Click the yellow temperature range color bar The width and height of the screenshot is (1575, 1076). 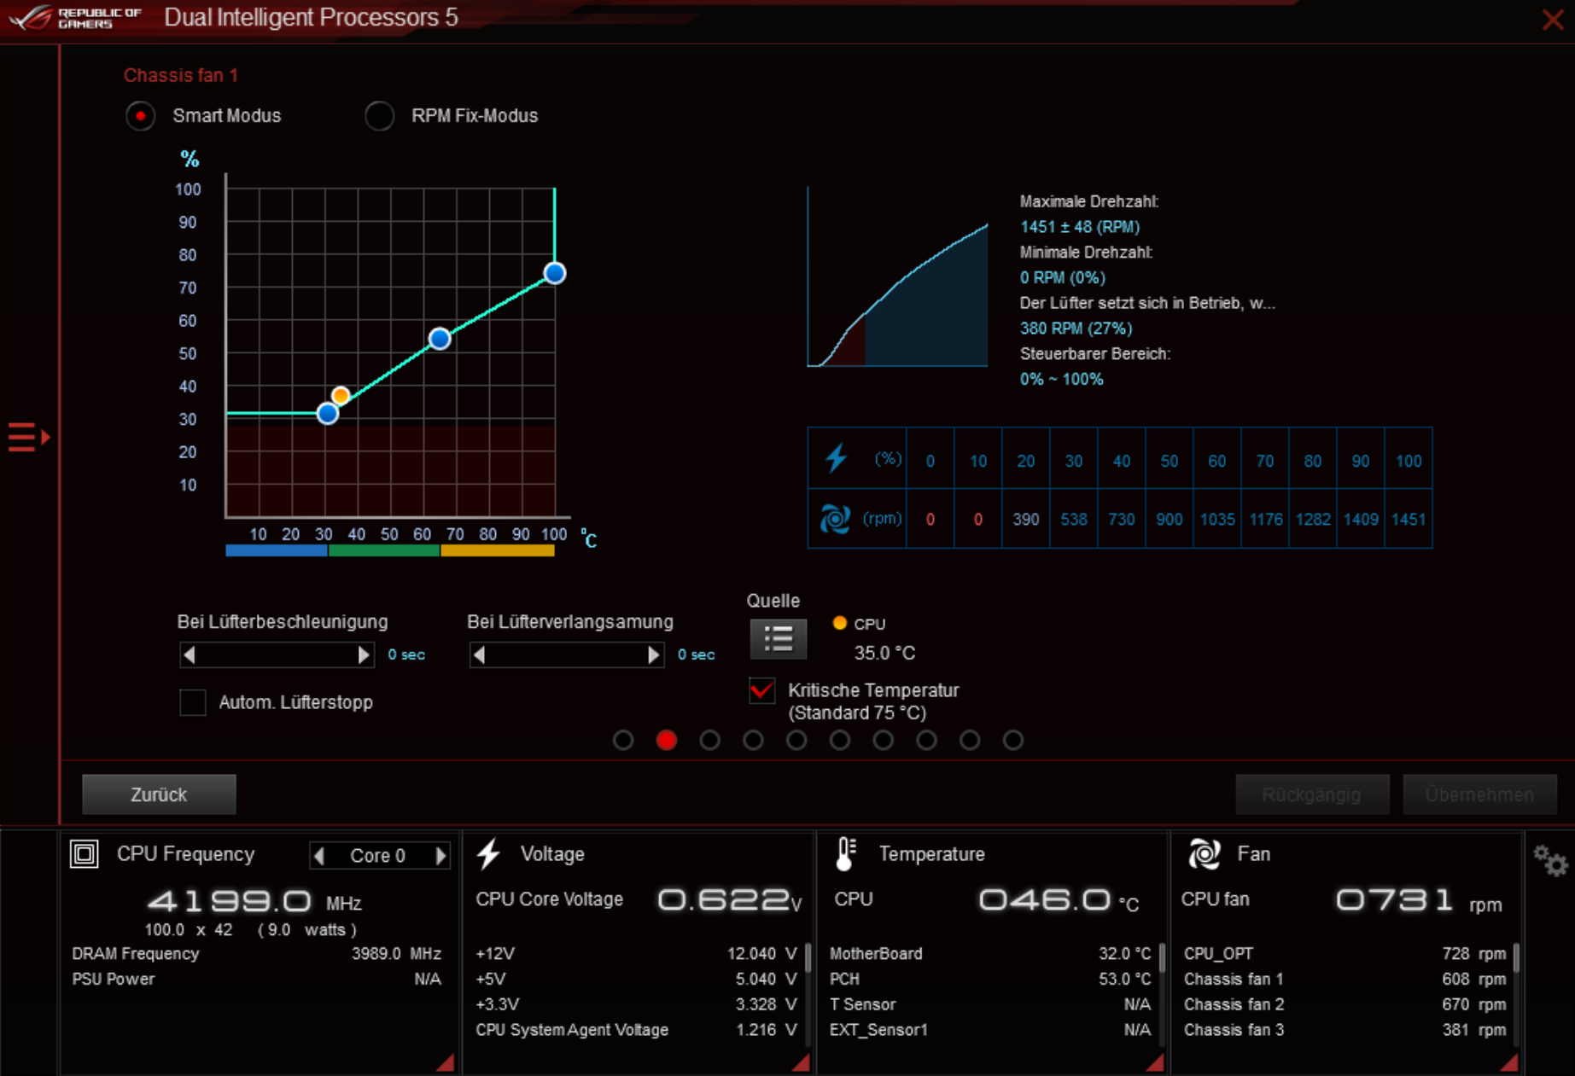click(498, 551)
